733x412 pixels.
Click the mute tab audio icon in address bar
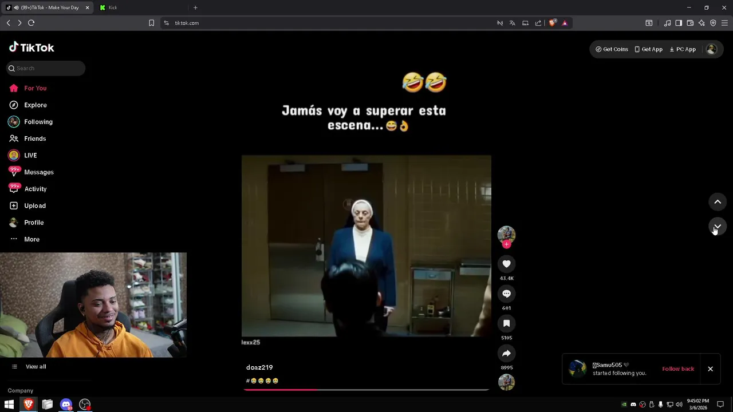pos(500,23)
